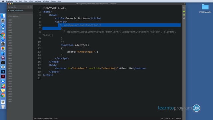Viewport: 213px width, 120px height.
Task: Click onclick attribute on the button line
Action: pyautogui.click(x=95, y=68)
